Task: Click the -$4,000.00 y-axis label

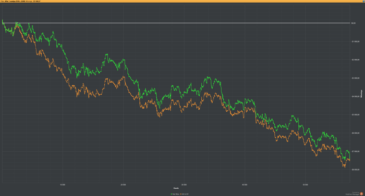Action: 356,96
